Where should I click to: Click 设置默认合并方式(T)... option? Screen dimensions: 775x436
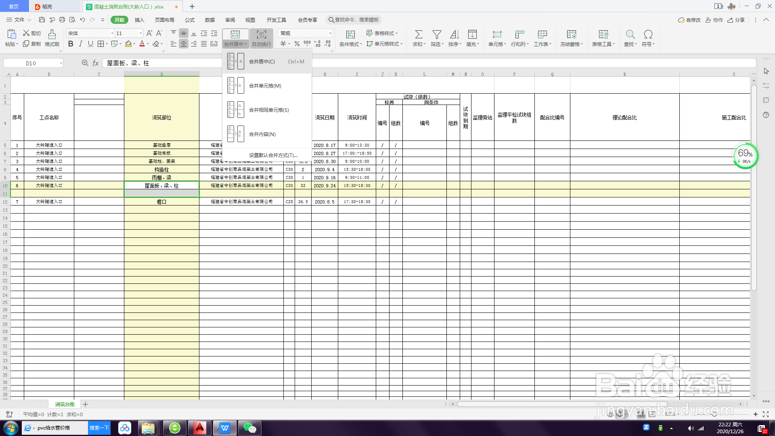click(x=273, y=155)
